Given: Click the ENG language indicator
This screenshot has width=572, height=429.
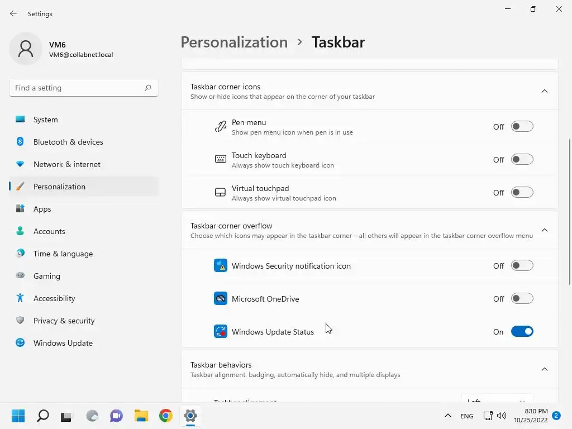Looking at the screenshot, I should pos(467,416).
